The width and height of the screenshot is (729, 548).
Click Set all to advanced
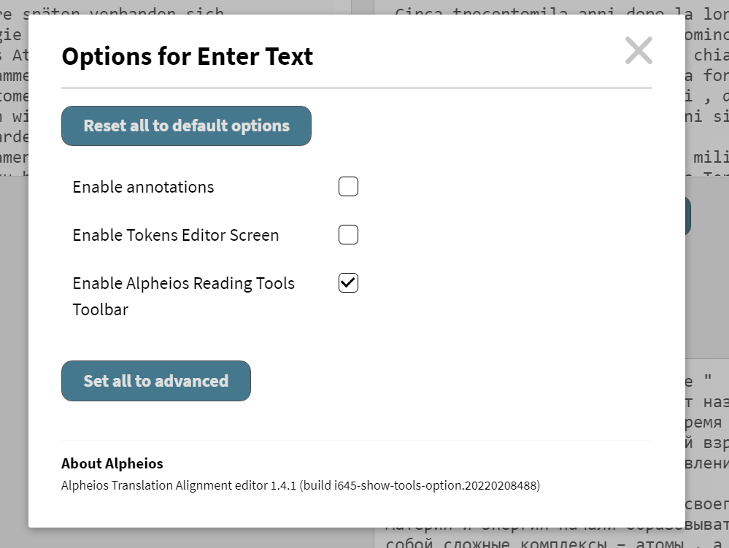click(155, 380)
